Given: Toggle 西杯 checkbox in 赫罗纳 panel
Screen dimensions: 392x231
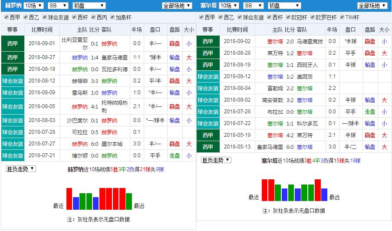Looking at the screenshot, I should click(x=74, y=17).
